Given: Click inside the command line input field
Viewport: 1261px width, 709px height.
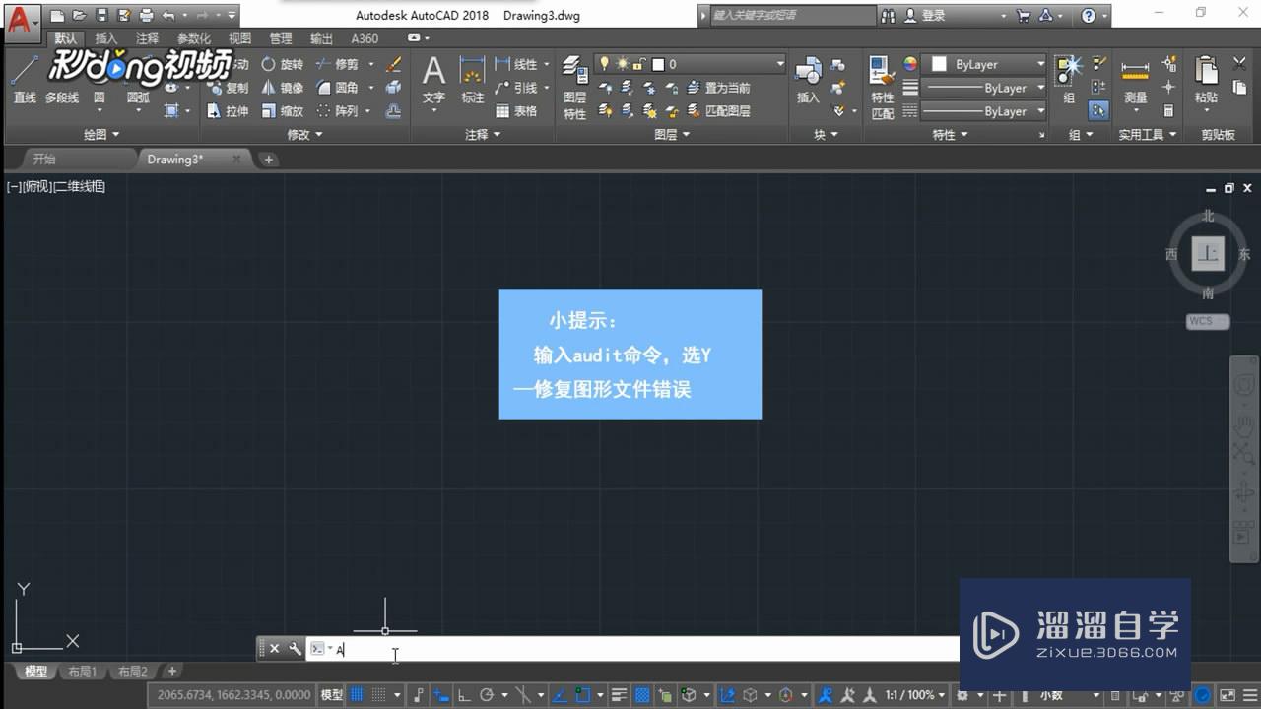Looking at the screenshot, I should [x=493, y=649].
